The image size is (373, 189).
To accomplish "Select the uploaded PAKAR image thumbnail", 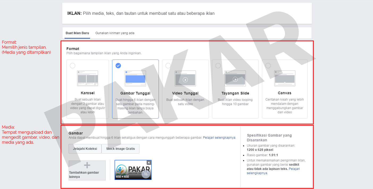I will (133, 170).
